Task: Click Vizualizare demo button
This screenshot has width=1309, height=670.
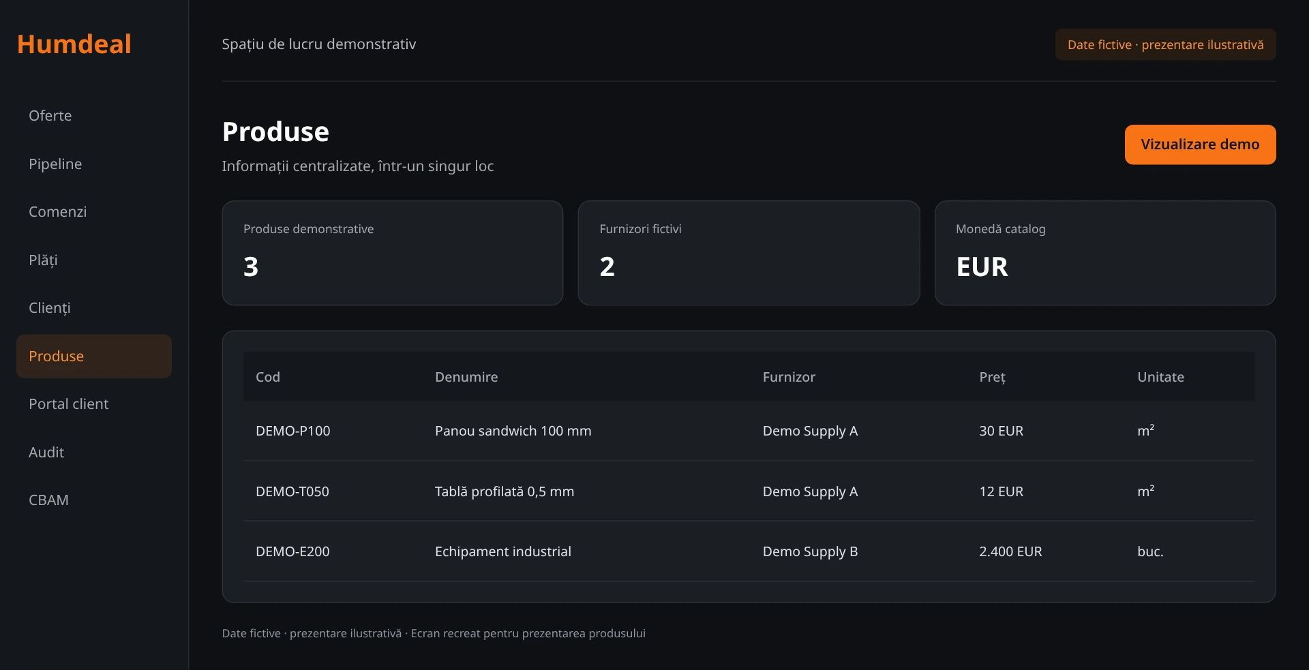Action: (1200, 144)
